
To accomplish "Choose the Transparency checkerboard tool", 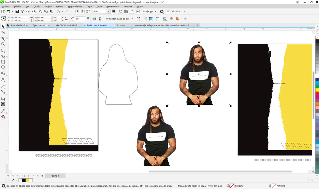I will click(3, 104).
